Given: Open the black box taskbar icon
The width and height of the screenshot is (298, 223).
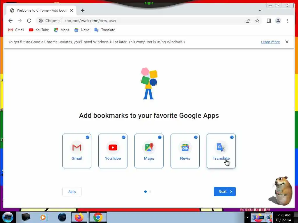Looking at the screenshot, I should [26, 217].
